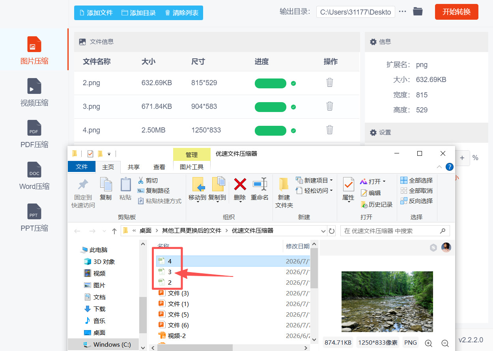Viewport: 493px width, 351px height.
Task: Click the output directory path field
Action: click(x=355, y=12)
